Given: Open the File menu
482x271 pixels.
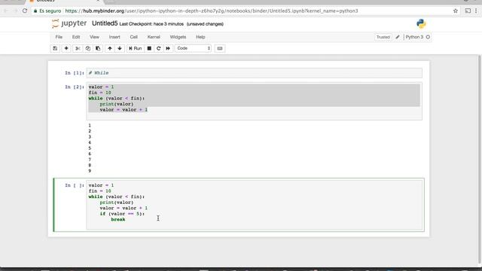Looking at the screenshot, I should tap(59, 37).
